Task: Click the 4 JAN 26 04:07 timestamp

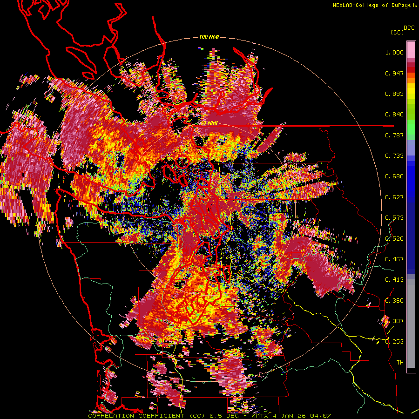Action: [x=302, y=416]
